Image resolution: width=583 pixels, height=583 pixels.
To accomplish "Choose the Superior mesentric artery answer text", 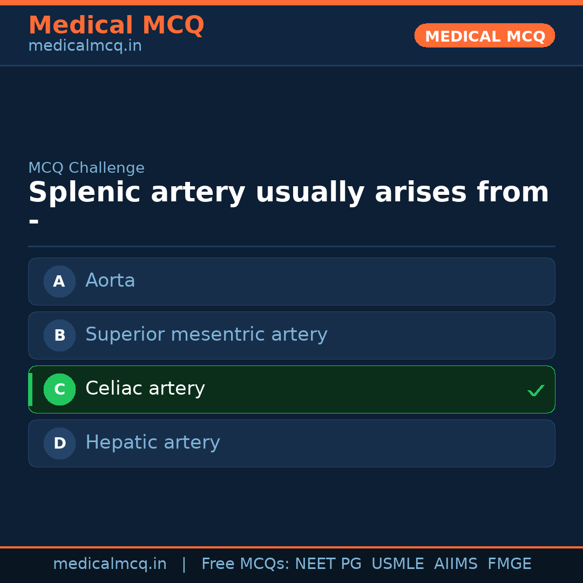I will click(x=206, y=335).
